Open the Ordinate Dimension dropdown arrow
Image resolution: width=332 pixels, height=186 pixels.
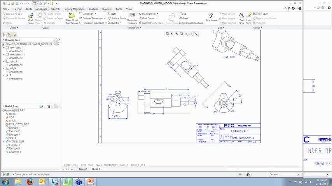pyautogui.click(x=105, y=18)
